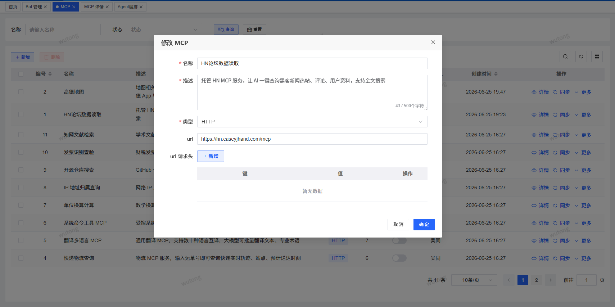Close the Bot 管理 tab
Screen dimensions: 615x307
[x=45, y=7]
